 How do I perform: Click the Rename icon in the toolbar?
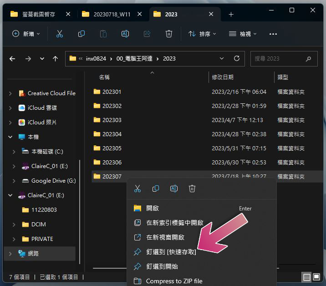point(125,34)
